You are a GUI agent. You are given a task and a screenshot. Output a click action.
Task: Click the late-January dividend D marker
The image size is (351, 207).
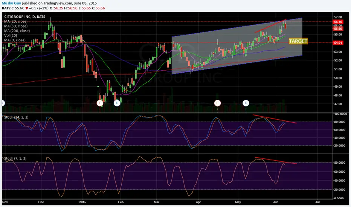[117, 103]
